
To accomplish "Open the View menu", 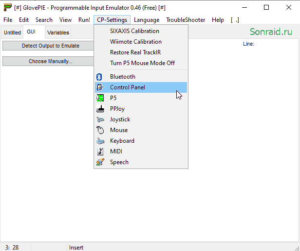I will [x=65, y=20].
